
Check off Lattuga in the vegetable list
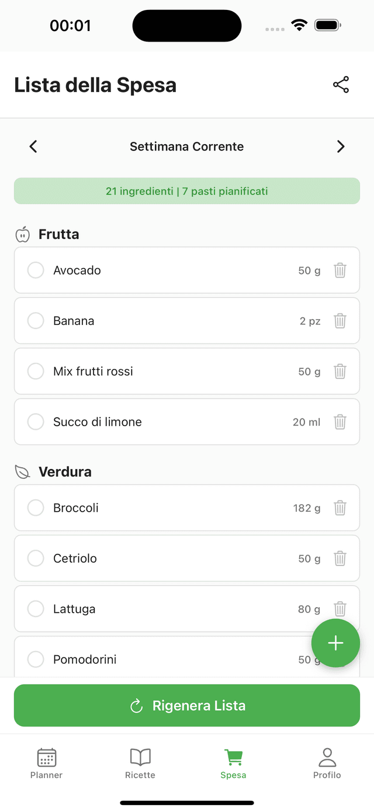[x=35, y=609]
